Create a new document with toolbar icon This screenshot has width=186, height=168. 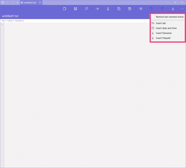pyautogui.click(x=65, y=9)
